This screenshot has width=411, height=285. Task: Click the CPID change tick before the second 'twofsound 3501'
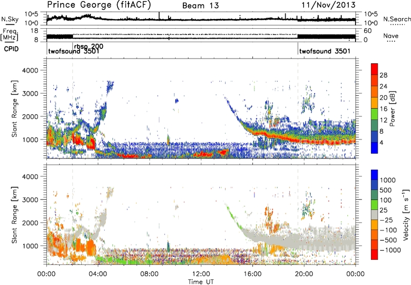[x=298, y=48]
